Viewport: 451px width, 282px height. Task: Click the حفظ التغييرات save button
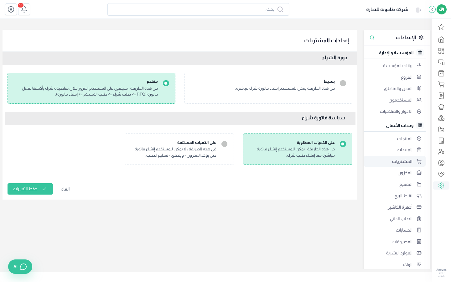click(x=30, y=189)
